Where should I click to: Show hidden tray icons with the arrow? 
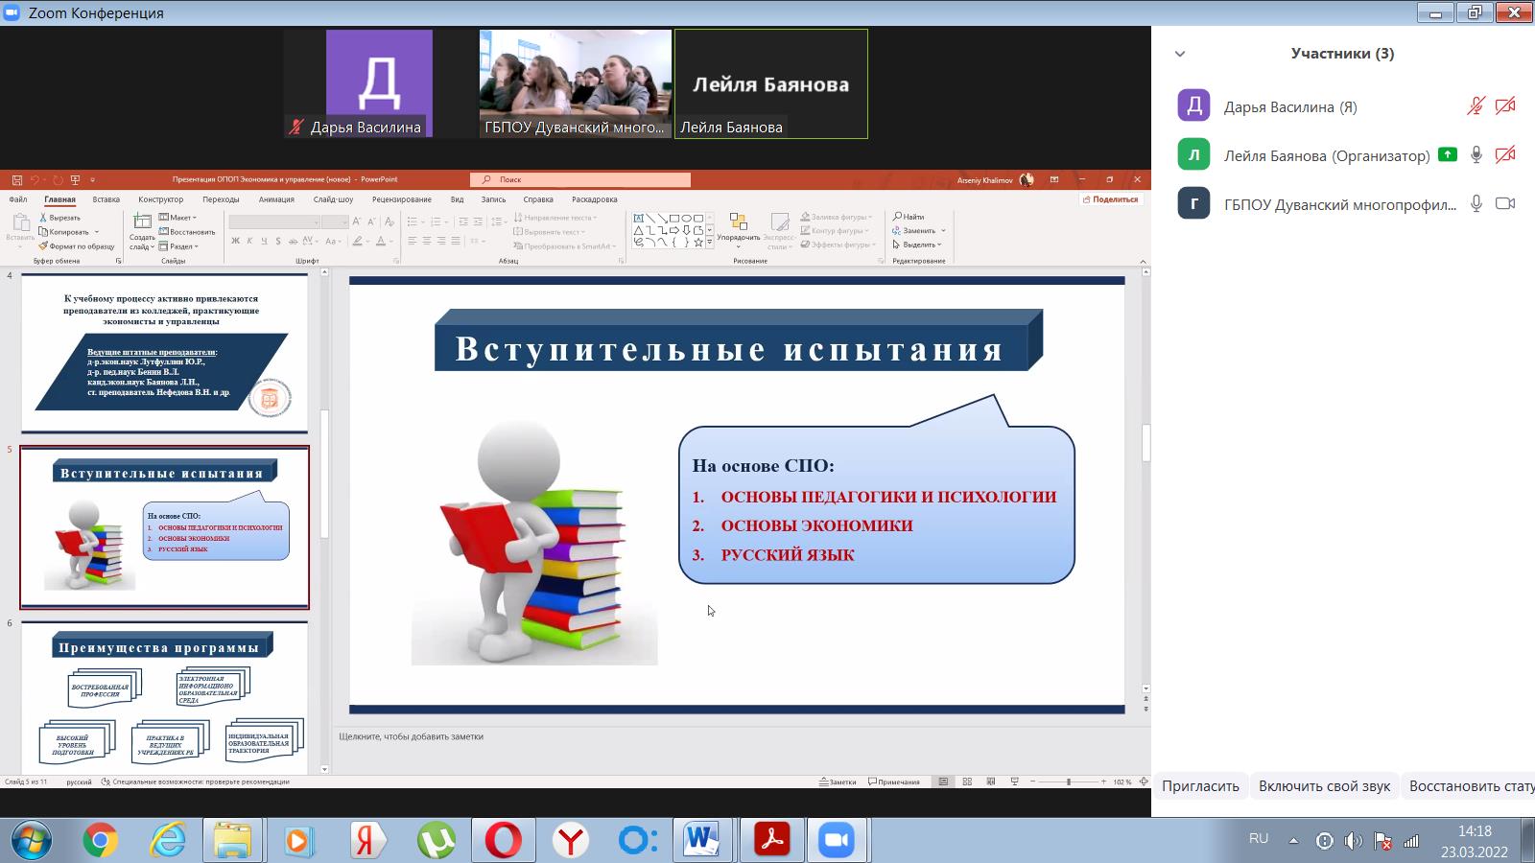(1293, 840)
